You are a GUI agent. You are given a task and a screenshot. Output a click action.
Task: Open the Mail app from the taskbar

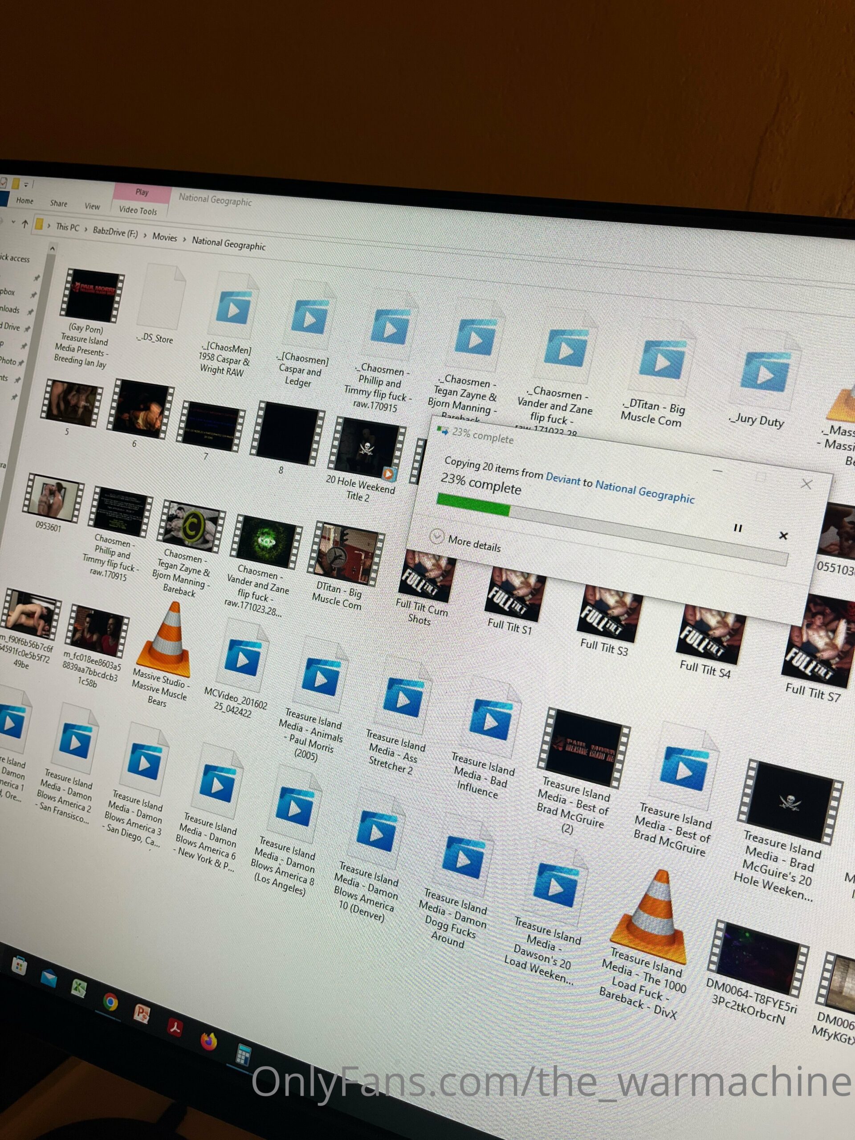pyautogui.click(x=49, y=977)
